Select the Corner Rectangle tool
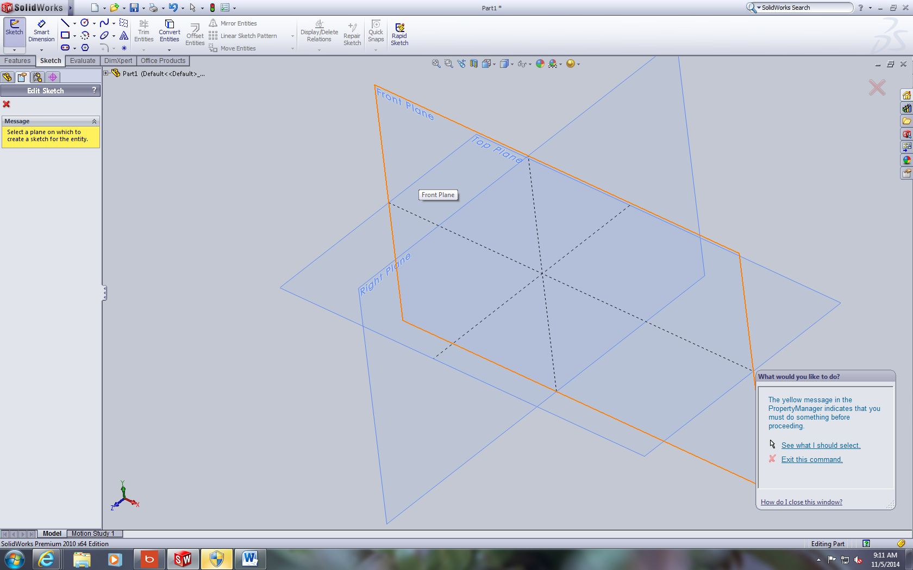The height and width of the screenshot is (570, 913). (65, 35)
